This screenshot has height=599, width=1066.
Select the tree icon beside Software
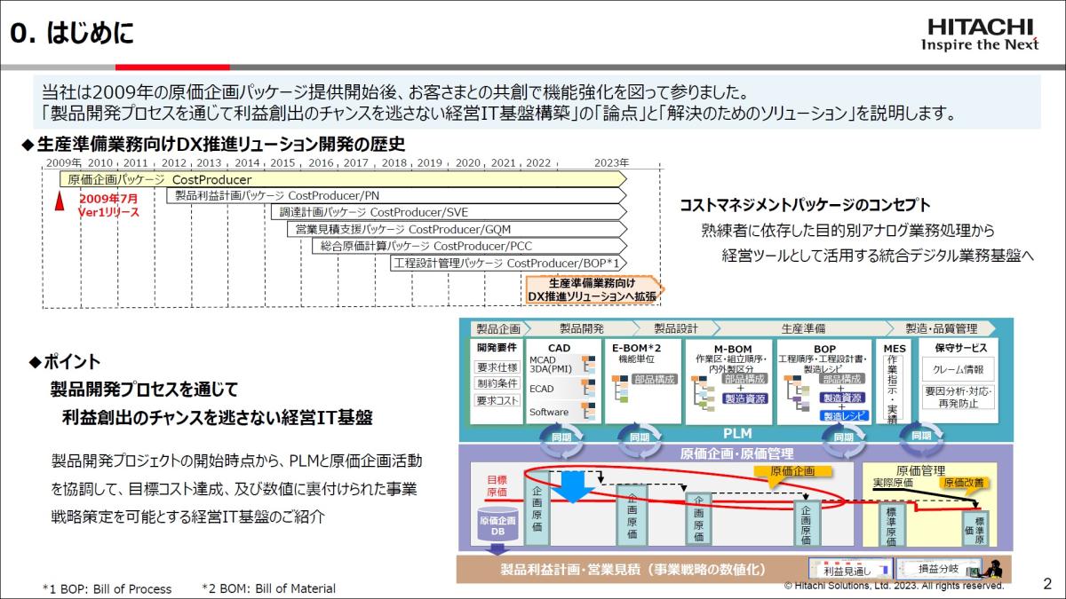(x=589, y=411)
